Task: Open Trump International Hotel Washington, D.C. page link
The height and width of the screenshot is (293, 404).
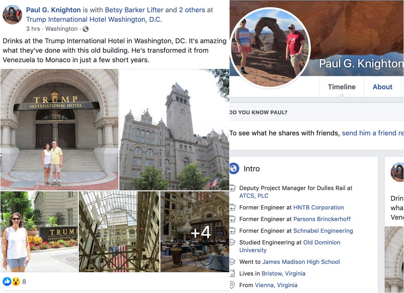Action: click(x=94, y=20)
